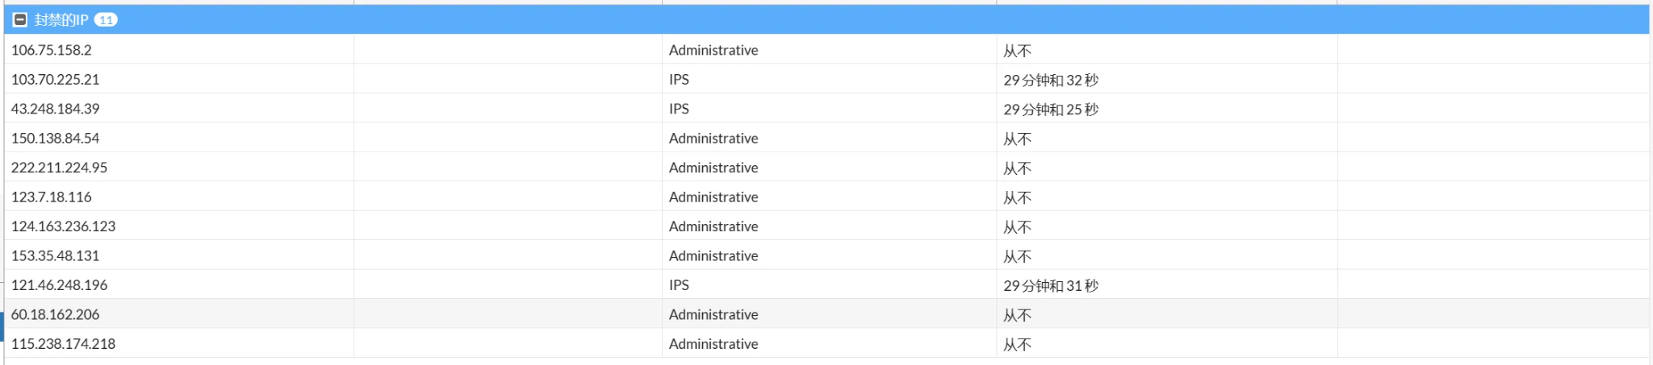Click IPS source for 103.70.225.21
The width and height of the screenshot is (1653, 365).
(679, 80)
